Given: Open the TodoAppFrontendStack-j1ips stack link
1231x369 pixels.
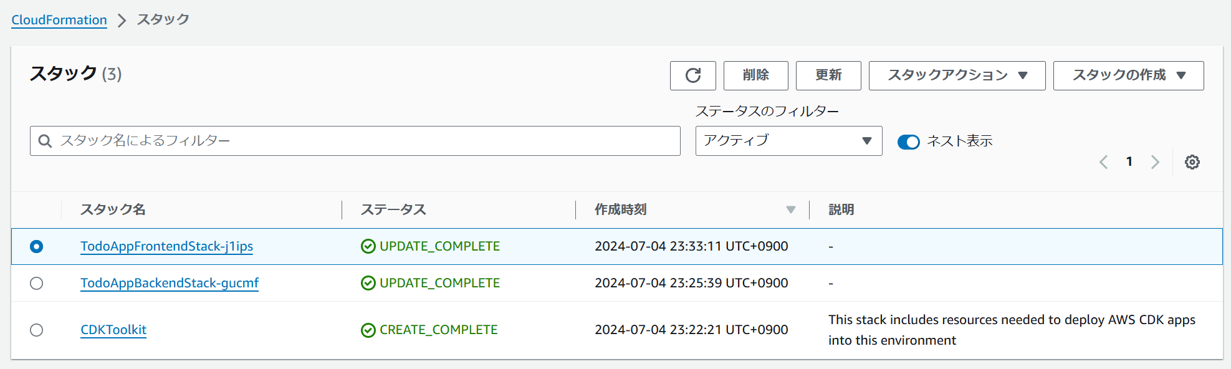Looking at the screenshot, I should [166, 246].
